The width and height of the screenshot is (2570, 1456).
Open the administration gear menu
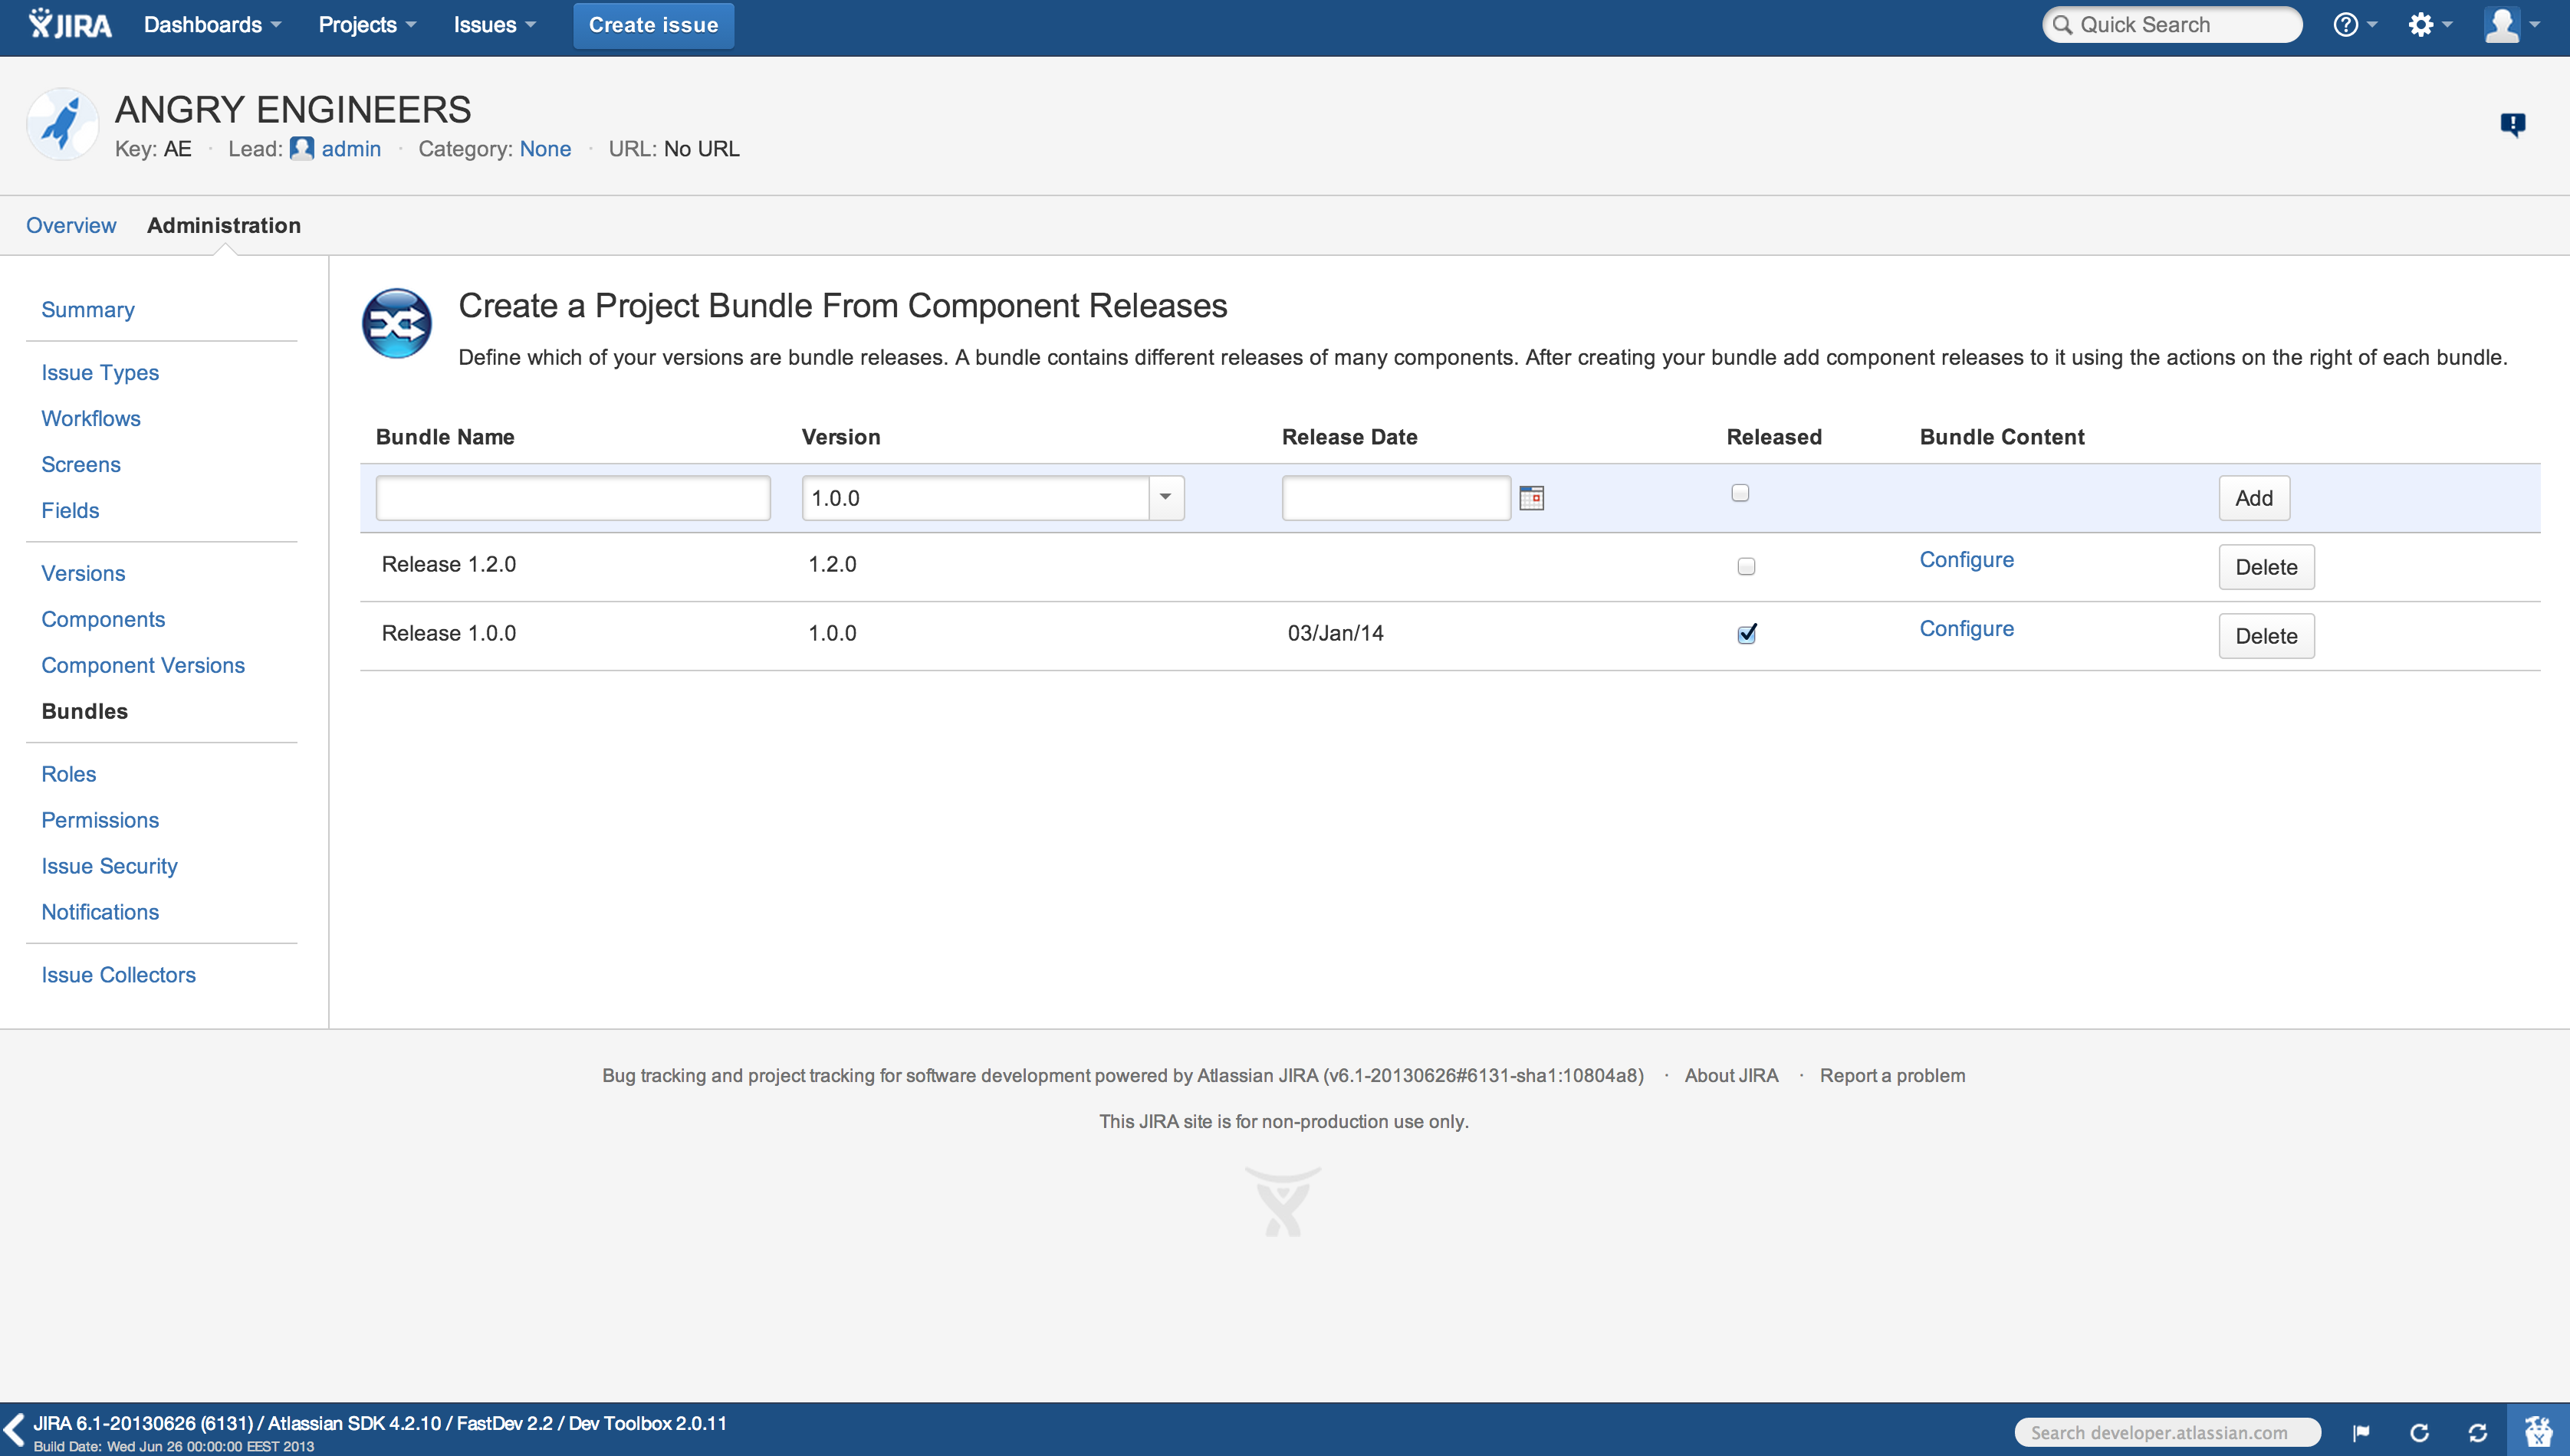pyautogui.click(x=2429, y=25)
